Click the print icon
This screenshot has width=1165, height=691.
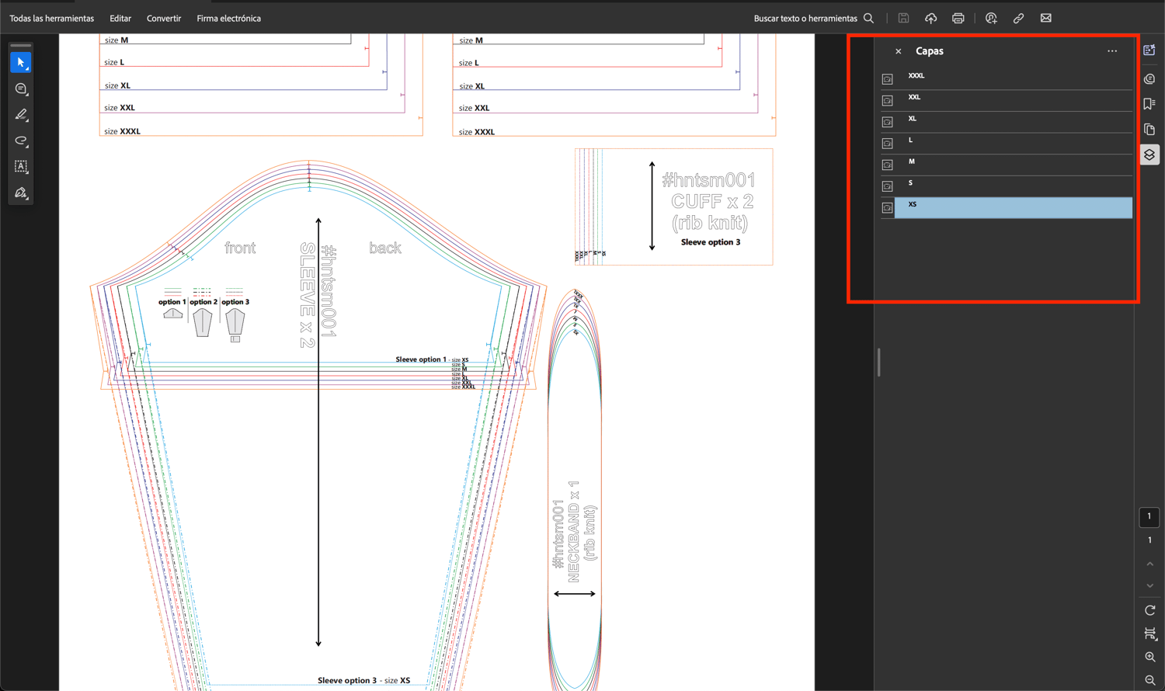958,19
